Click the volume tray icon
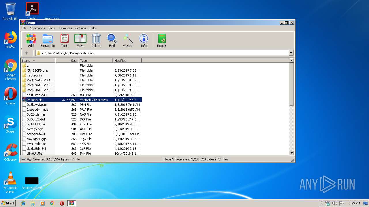The image size is (369, 207). point(334,203)
